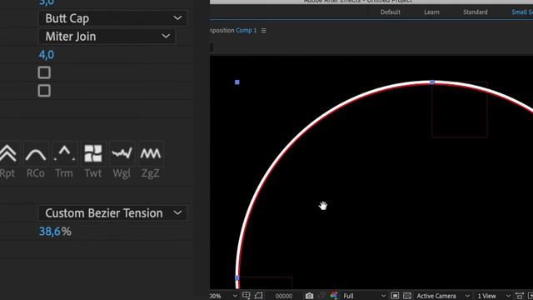Image resolution: width=533 pixels, height=300 pixels.
Task: Take a snapshot with the camera icon
Action: (x=309, y=296)
